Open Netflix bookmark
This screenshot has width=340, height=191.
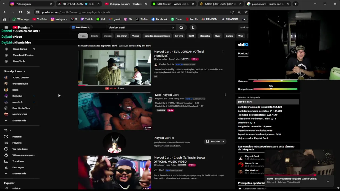point(192,19)
